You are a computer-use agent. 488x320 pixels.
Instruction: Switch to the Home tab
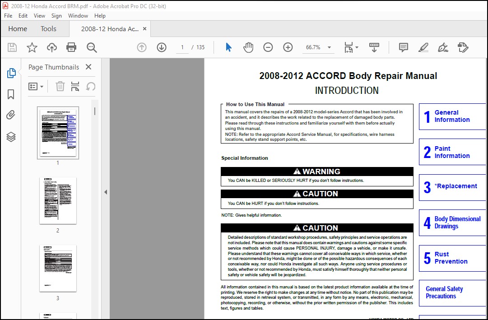(18, 28)
